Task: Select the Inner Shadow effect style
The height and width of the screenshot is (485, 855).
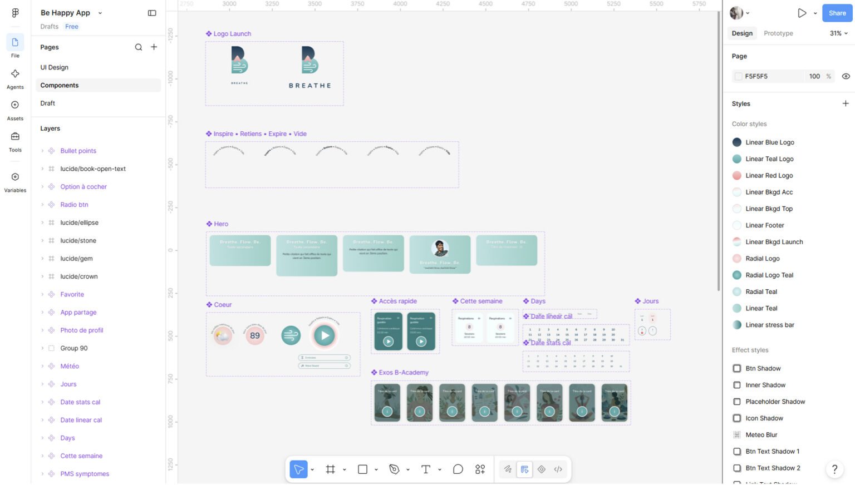Action: tap(765, 385)
